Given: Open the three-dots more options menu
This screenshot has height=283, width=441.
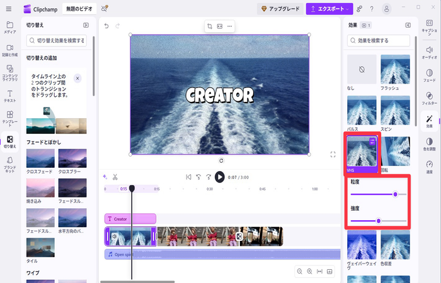Looking at the screenshot, I should pyautogui.click(x=229, y=26).
